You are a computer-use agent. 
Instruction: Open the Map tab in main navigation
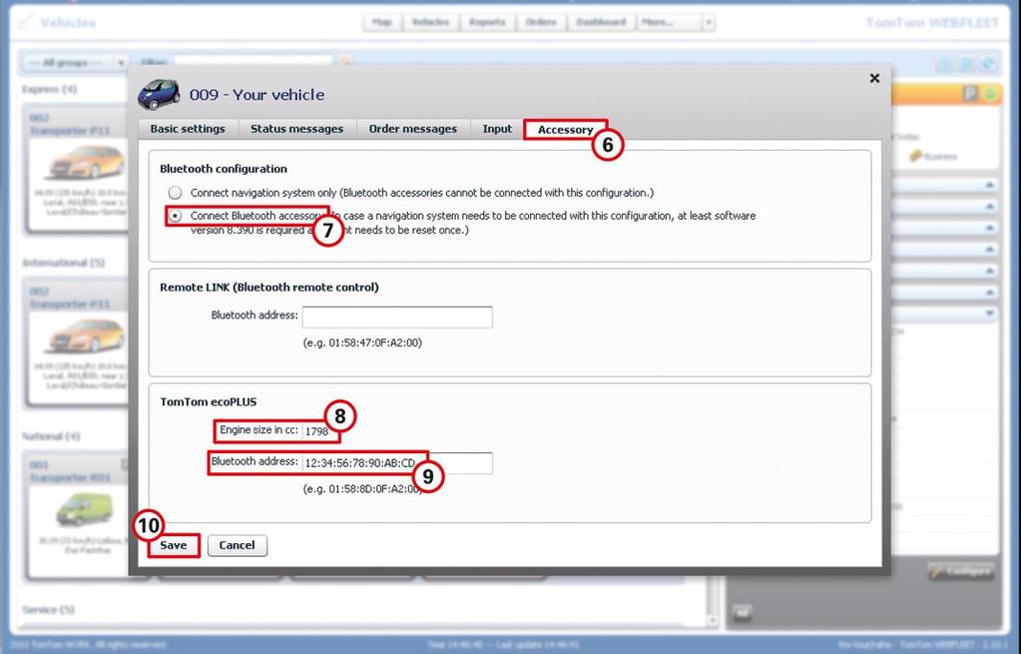(x=382, y=22)
